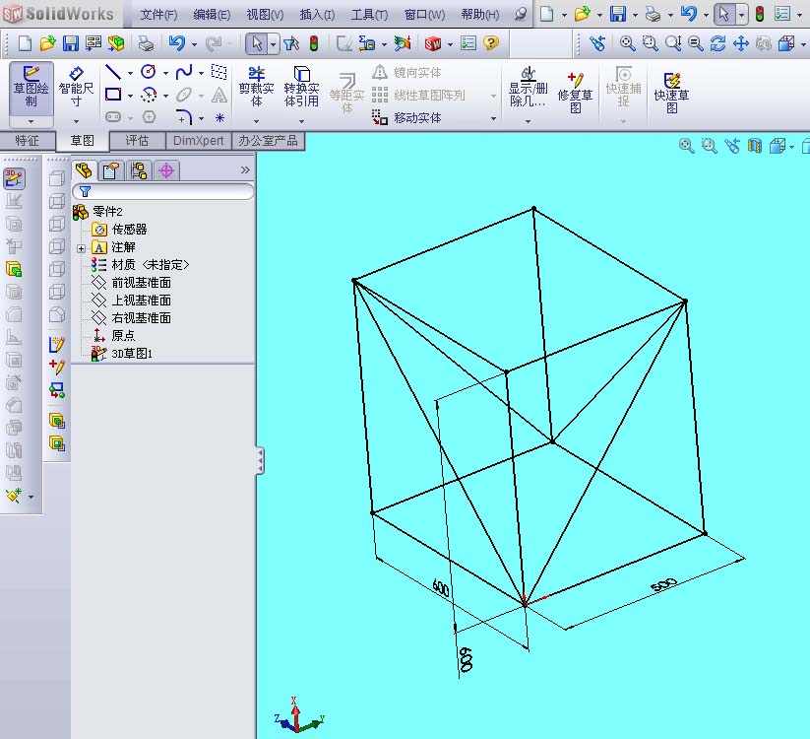Expand the 剪裁实体 dropdown arrow

[x=256, y=121]
